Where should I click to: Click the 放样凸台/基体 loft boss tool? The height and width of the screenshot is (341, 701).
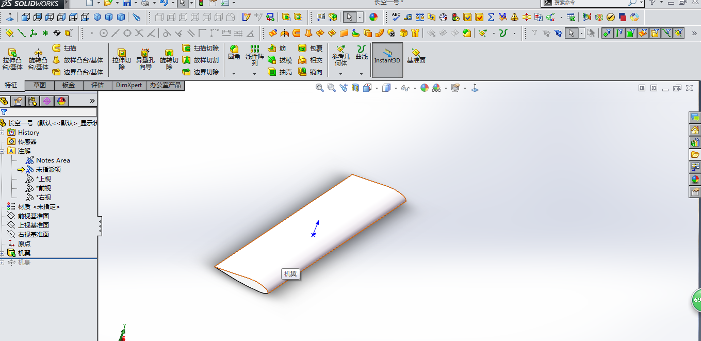(x=78, y=60)
